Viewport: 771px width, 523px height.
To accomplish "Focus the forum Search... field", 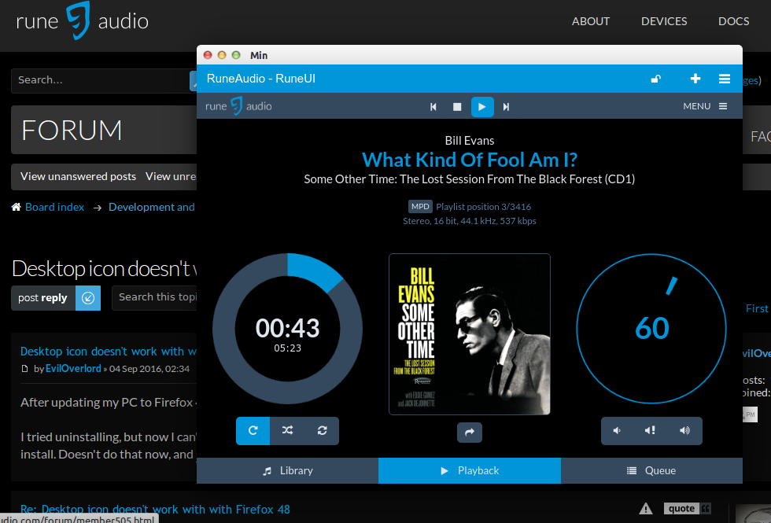I will pyautogui.click(x=101, y=80).
